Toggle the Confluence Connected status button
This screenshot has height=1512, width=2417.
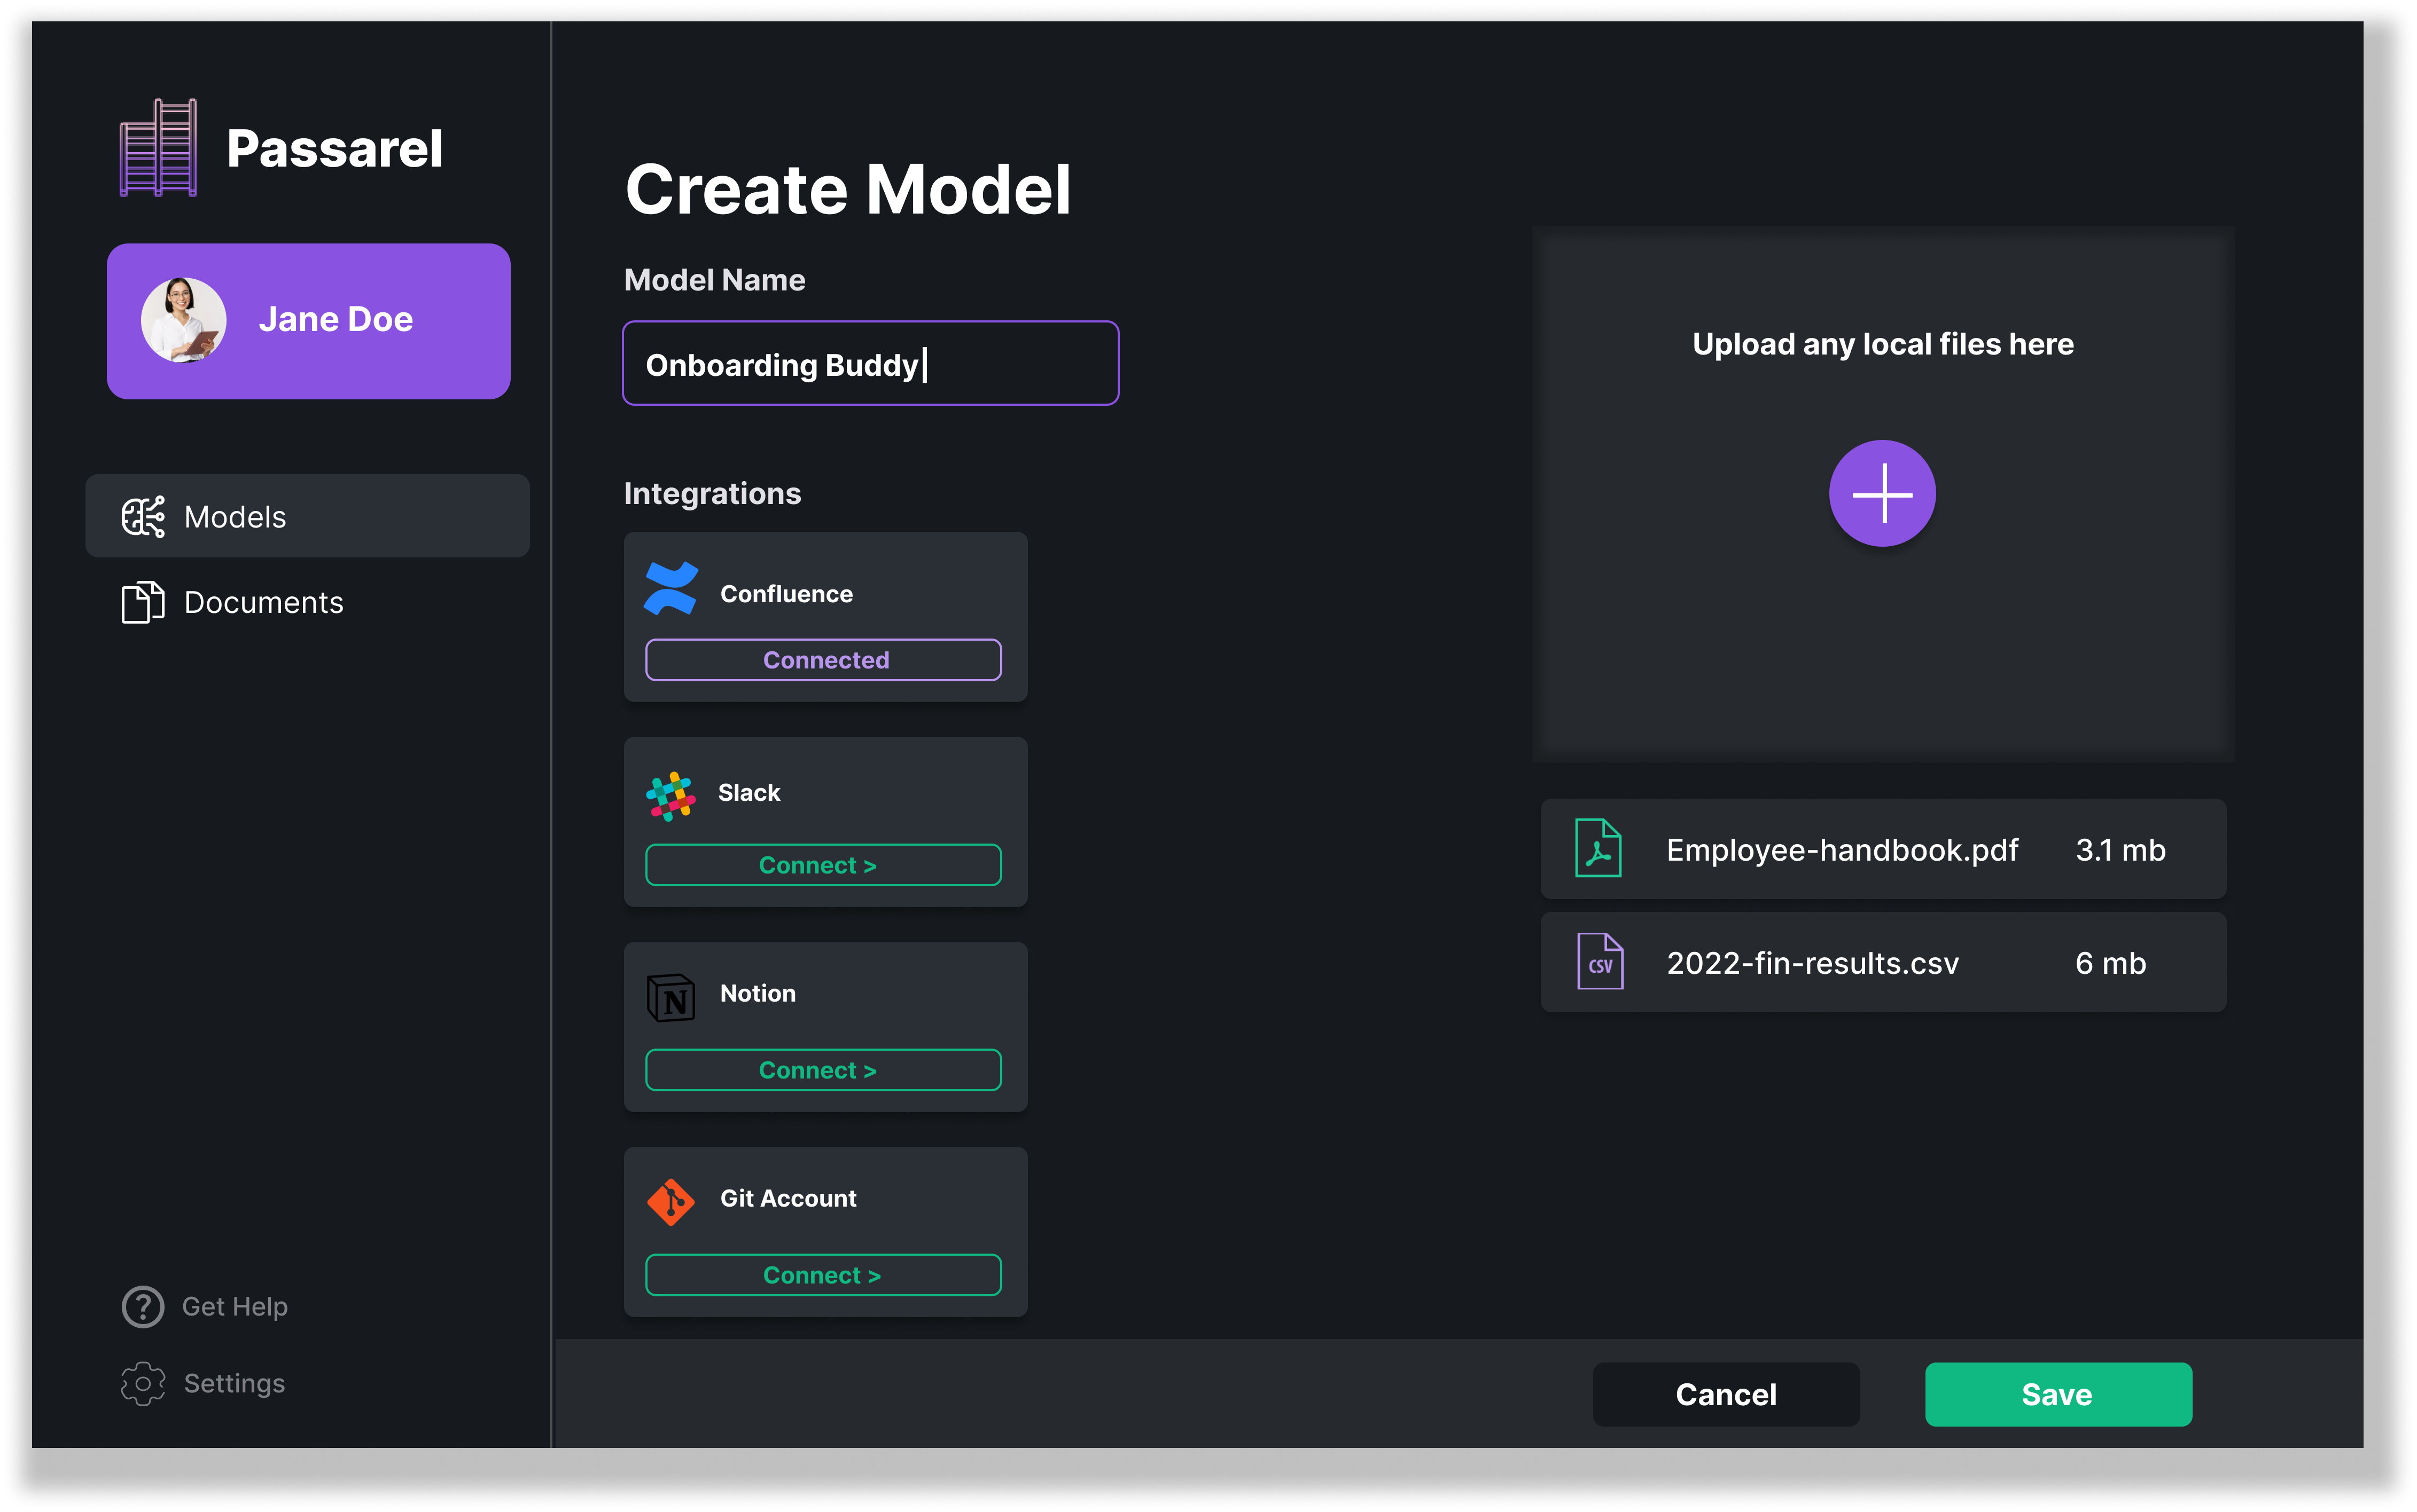tap(823, 660)
